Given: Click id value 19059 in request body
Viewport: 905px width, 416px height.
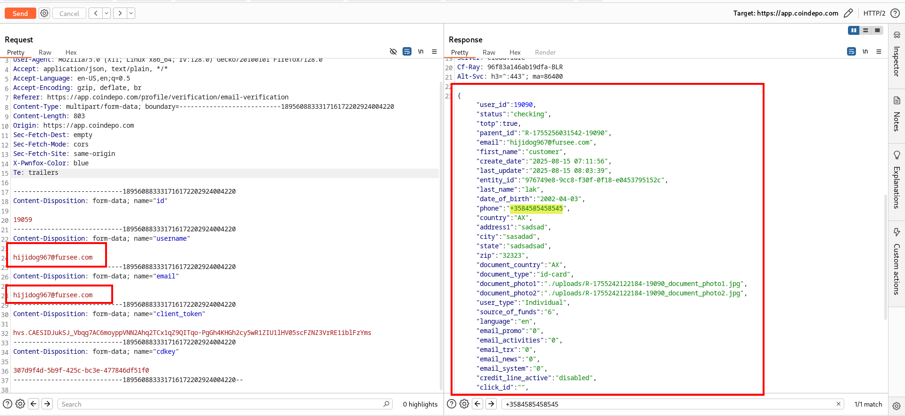Looking at the screenshot, I should point(23,220).
